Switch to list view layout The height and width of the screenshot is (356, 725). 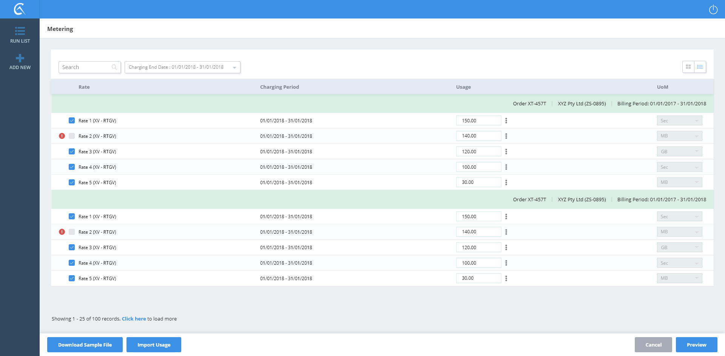tap(700, 67)
